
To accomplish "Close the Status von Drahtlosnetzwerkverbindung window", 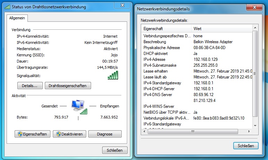I will click(x=123, y=5).
